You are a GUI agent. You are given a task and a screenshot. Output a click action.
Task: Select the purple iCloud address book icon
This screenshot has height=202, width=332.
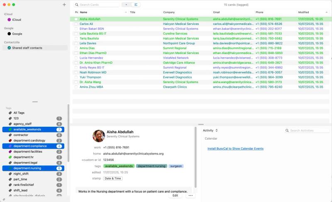pyautogui.click(x=9, y=20)
